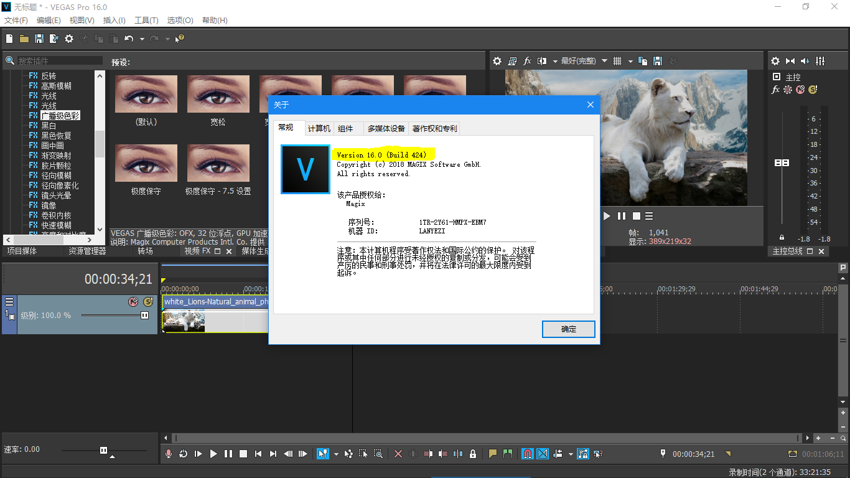Viewport: 850px width, 478px height.
Task: Copy preview snapshot to clipboard
Action: click(x=643, y=61)
